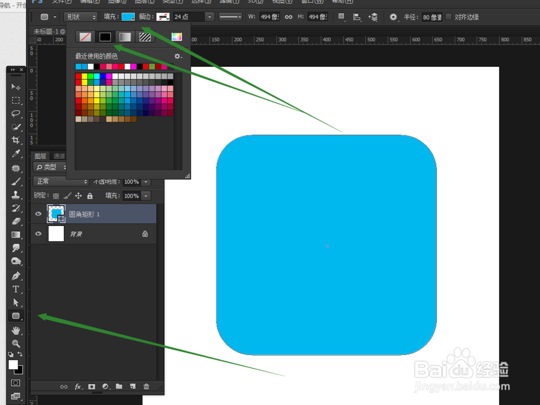Select the Rounded Rectangle tool

coord(16,316)
